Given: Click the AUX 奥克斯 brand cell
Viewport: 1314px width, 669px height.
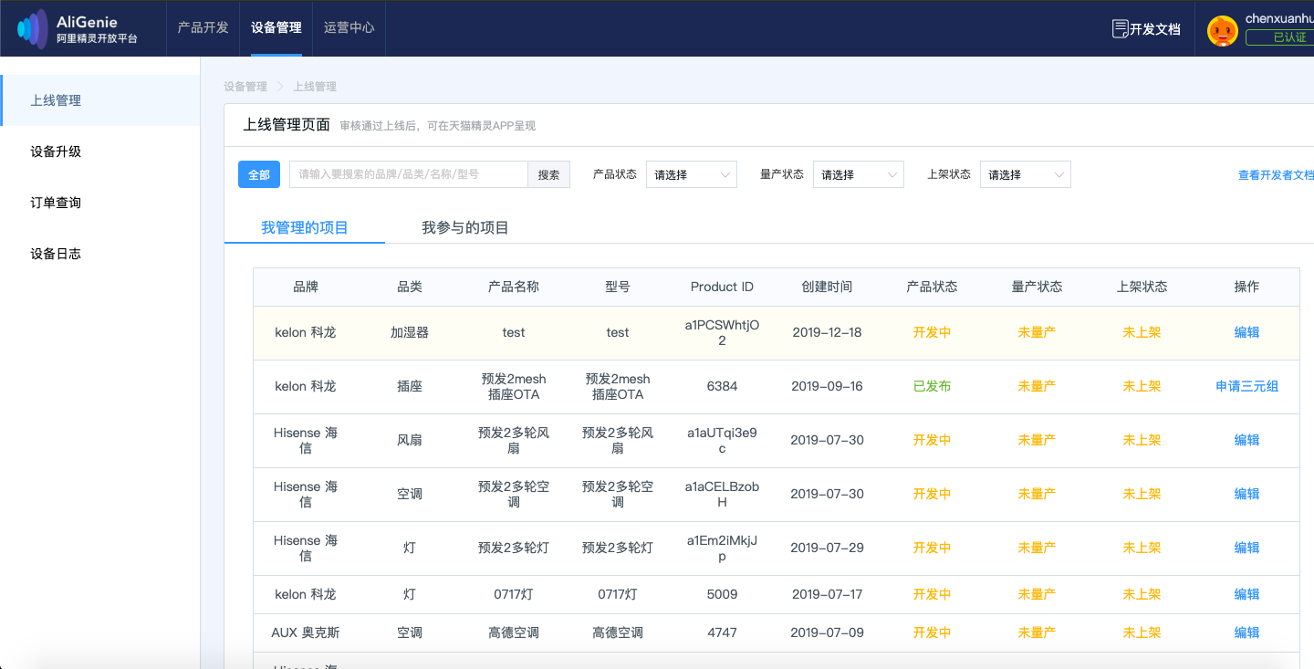Looking at the screenshot, I should coord(306,632).
